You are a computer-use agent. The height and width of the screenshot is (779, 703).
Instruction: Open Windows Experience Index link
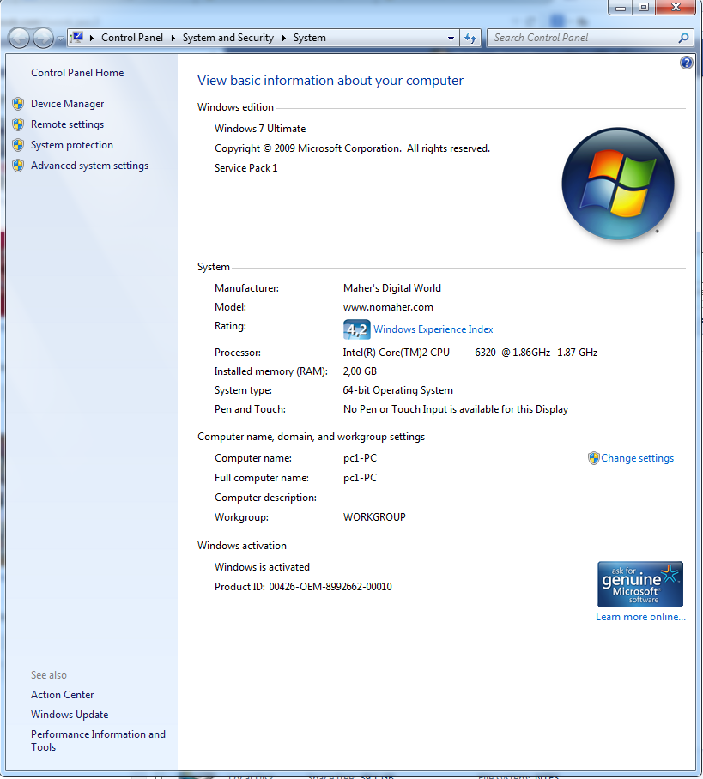pyautogui.click(x=433, y=329)
